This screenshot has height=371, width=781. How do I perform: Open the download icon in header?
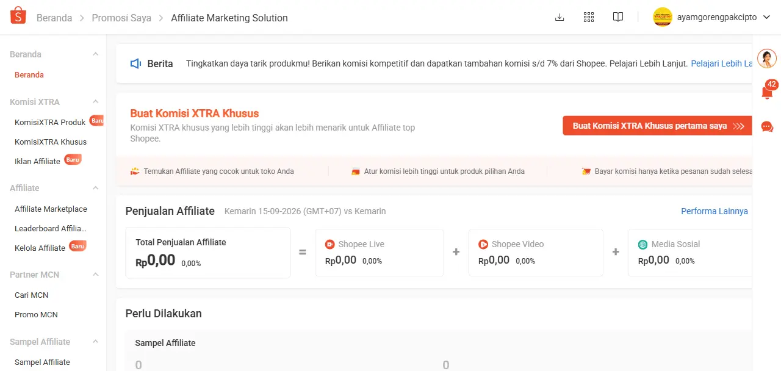coord(560,18)
